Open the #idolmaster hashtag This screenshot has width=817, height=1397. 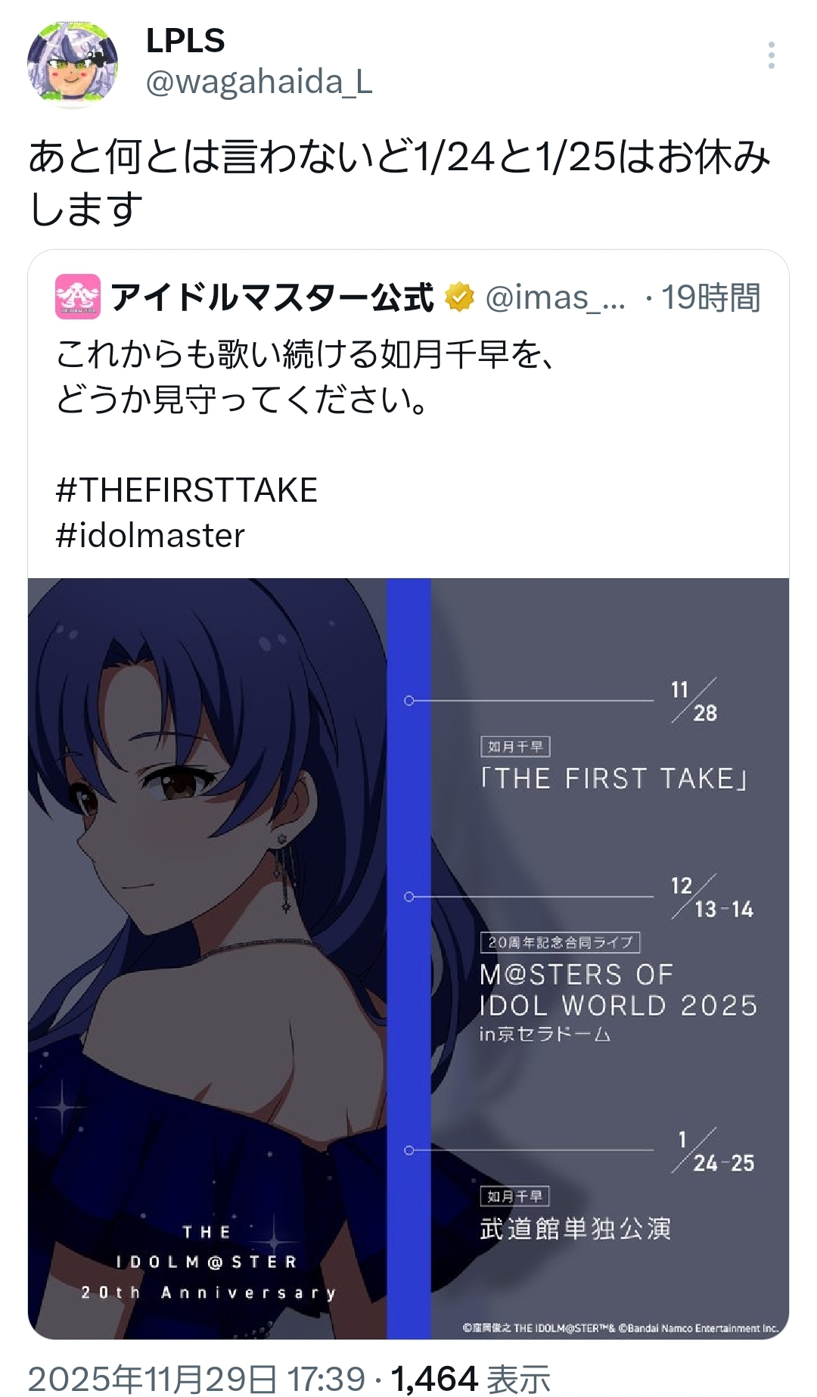151,536
